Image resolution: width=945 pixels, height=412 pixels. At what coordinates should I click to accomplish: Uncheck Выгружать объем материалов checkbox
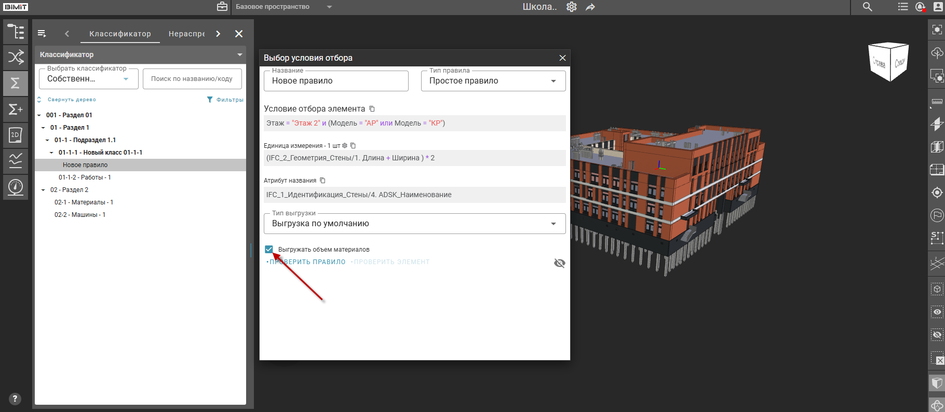(x=269, y=250)
